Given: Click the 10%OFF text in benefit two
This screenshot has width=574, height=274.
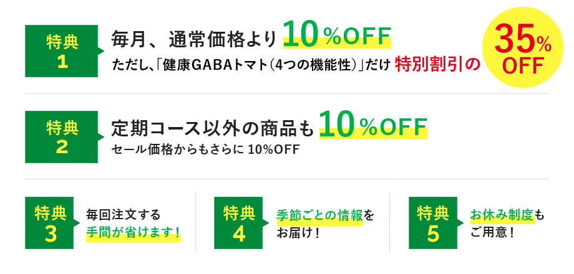Looking at the screenshot, I should point(373,125).
